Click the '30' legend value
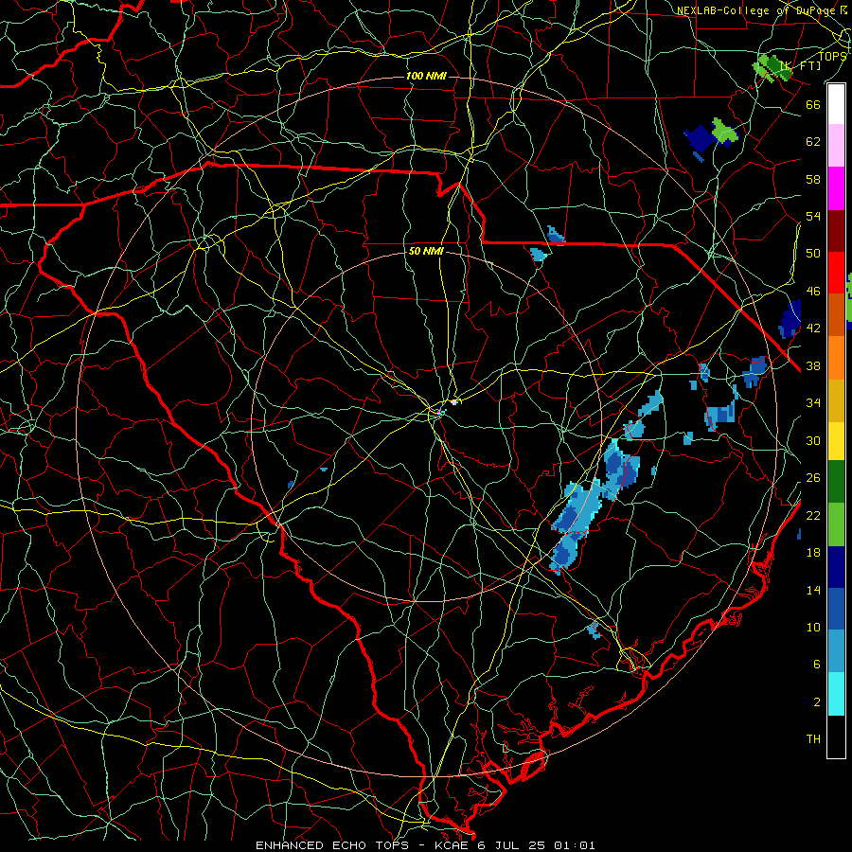The image size is (852, 852). click(813, 440)
